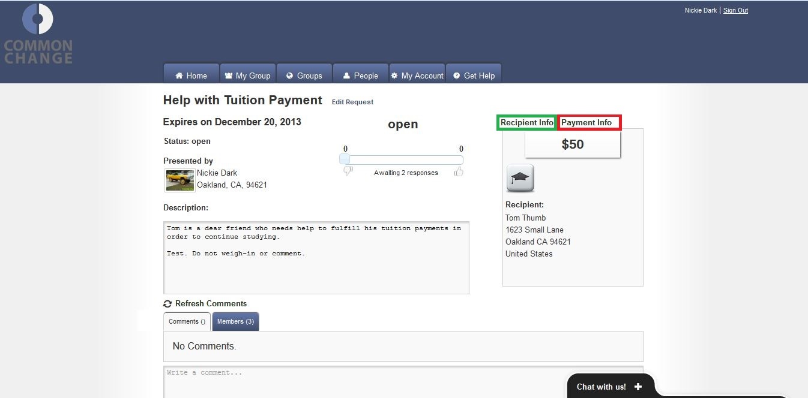The height and width of the screenshot is (398, 808).
Task: Click the thumbs down icon
Action: (348, 172)
